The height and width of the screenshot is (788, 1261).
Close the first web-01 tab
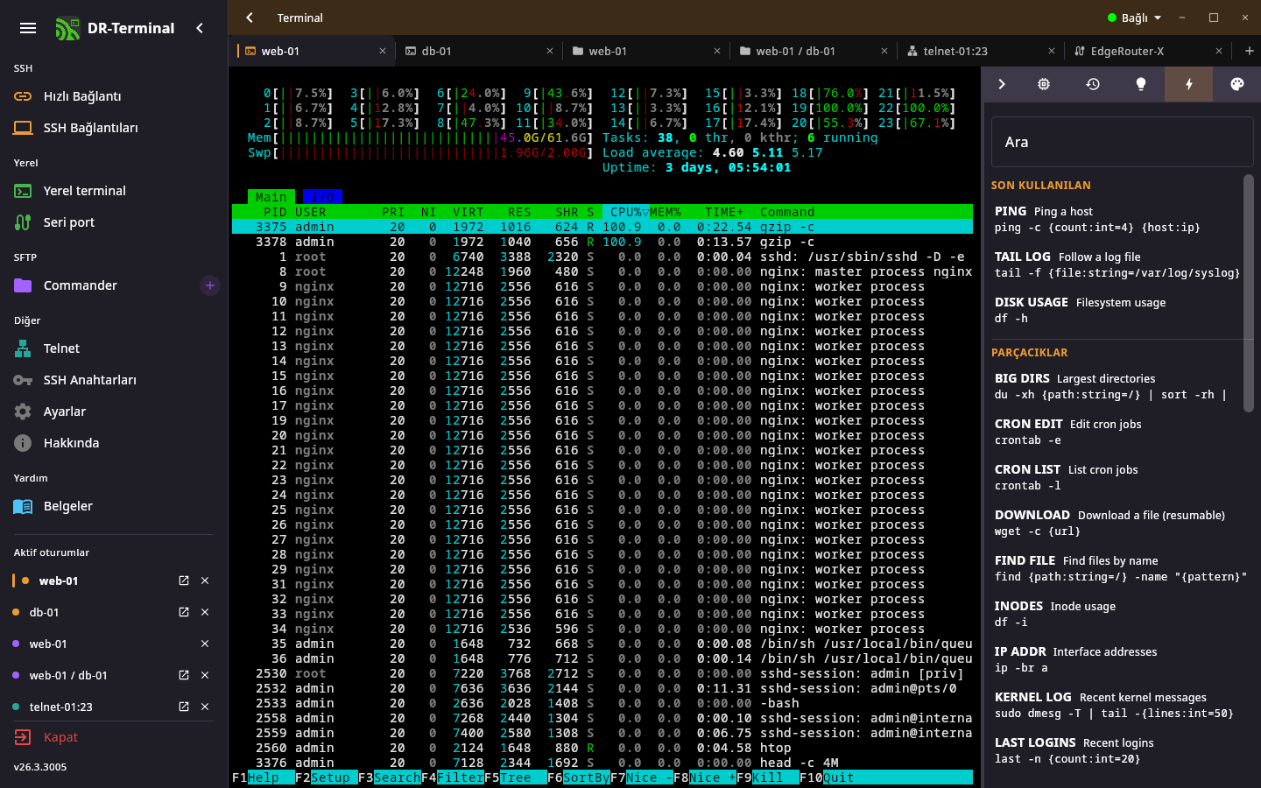(383, 51)
